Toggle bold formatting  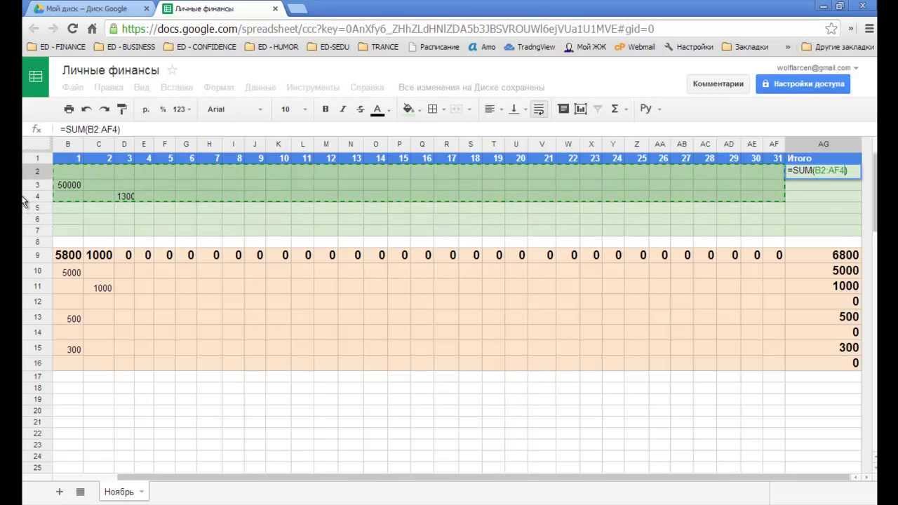coord(326,109)
